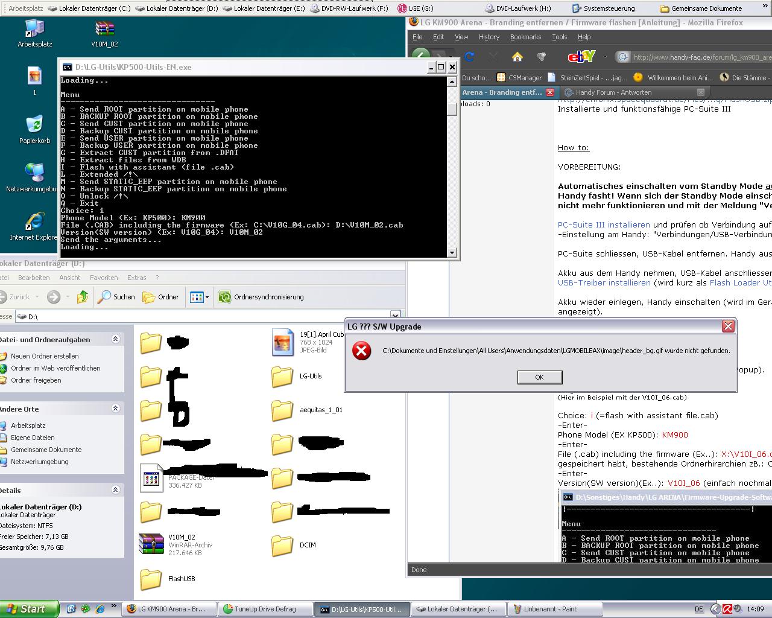The width and height of the screenshot is (772, 618).
Task: Click Ordner im Web veröffentlichen link
Action: [55, 368]
